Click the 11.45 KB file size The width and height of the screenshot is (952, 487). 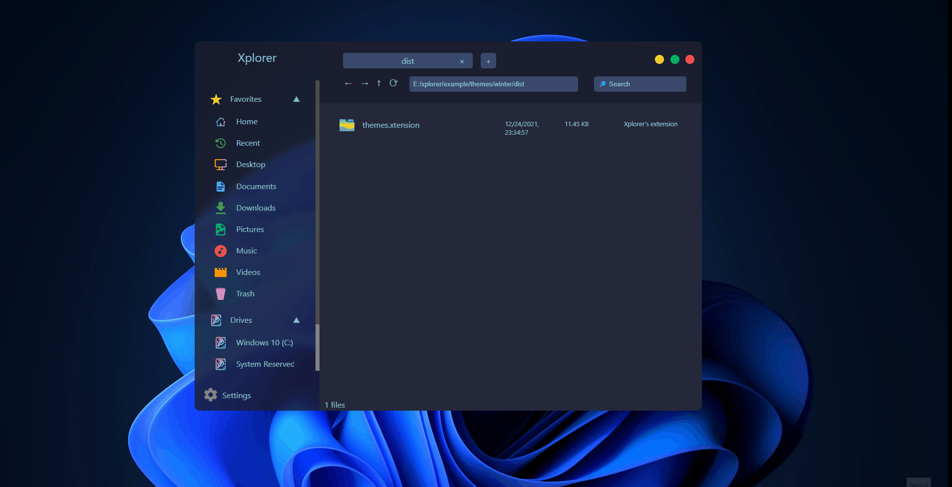(x=577, y=124)
